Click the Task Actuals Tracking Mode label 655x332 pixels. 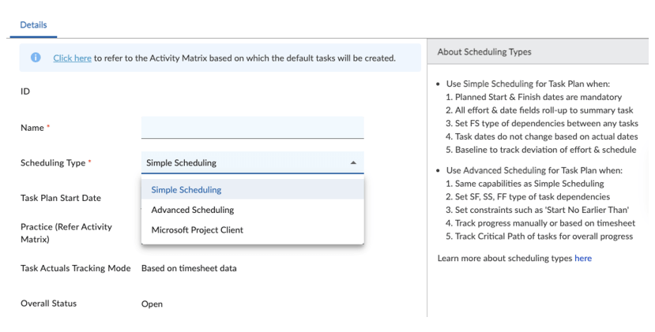point(75,268)
